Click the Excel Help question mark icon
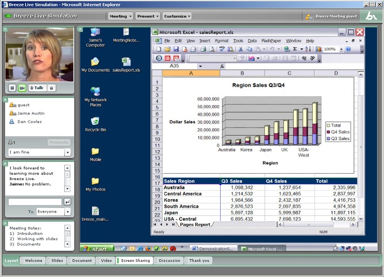 [x=348, y=49]
